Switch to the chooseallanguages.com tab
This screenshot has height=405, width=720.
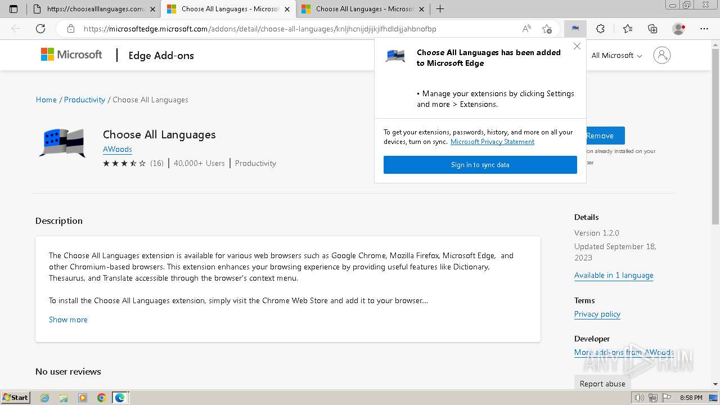point(94,9)
